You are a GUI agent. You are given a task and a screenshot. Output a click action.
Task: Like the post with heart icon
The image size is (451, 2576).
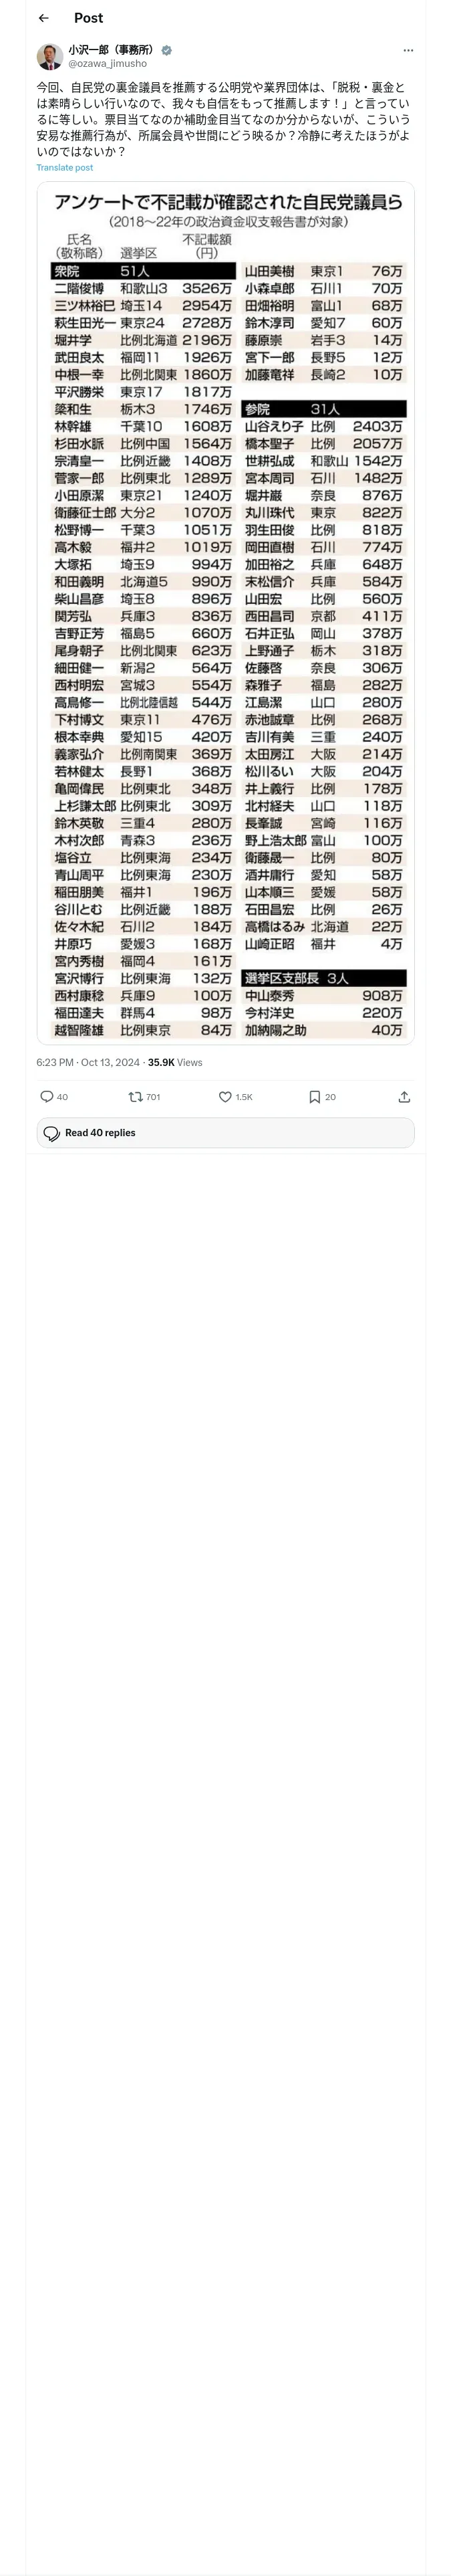tap(225, 1097)
